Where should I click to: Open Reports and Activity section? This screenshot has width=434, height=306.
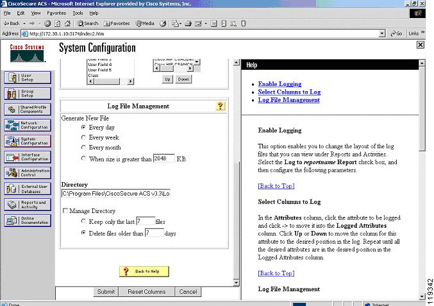pos(28,205)
